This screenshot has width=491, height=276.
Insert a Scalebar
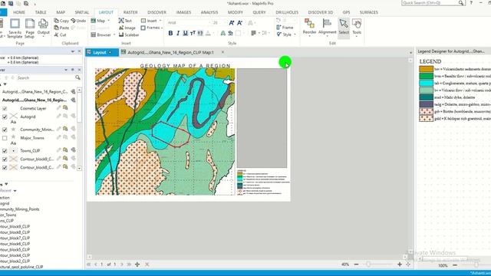pos(129,34)
